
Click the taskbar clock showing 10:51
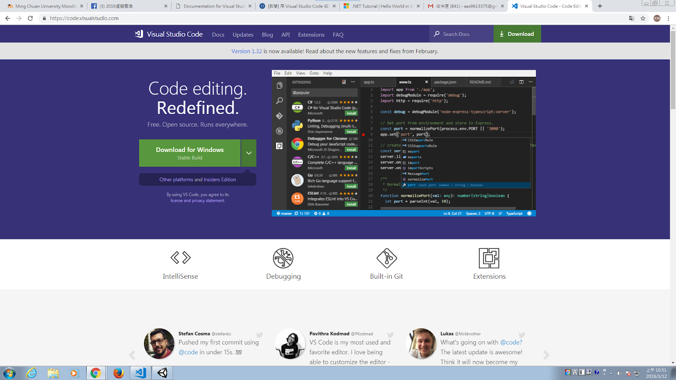coord(656,373)
